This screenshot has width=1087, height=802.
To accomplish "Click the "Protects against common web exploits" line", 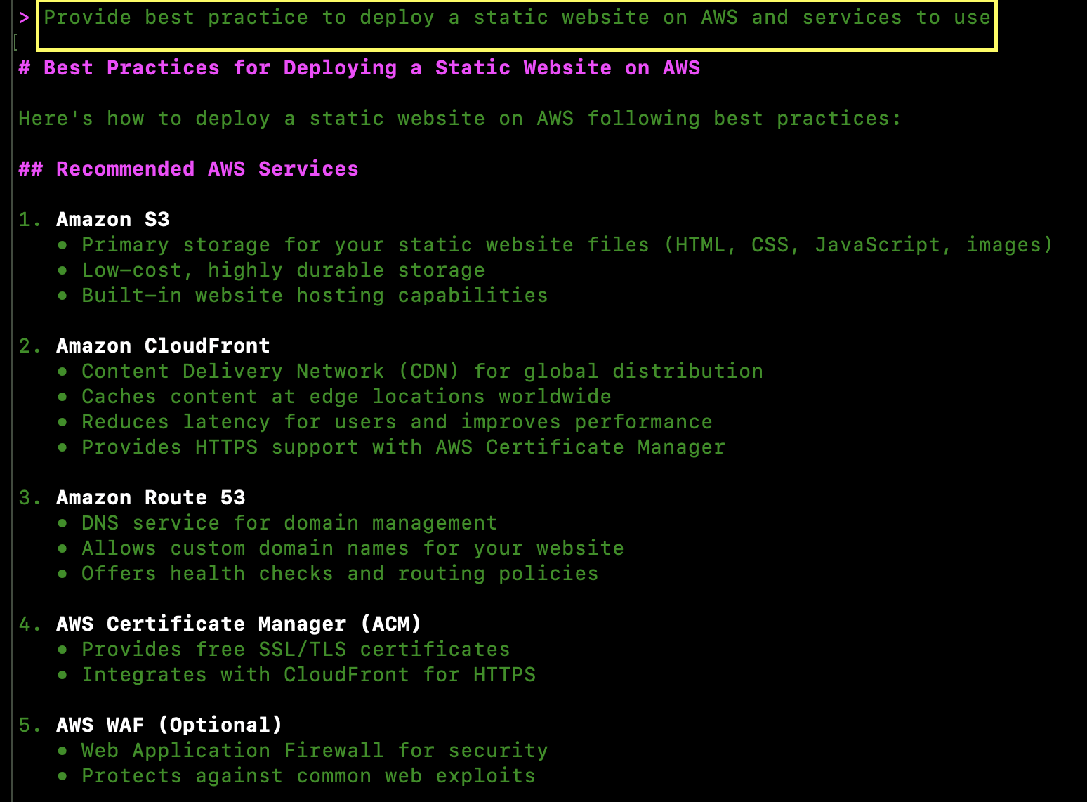I will 308,776.
